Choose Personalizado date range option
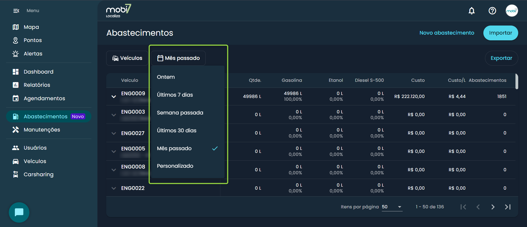The image size is (527, 227). pos(188,166)
